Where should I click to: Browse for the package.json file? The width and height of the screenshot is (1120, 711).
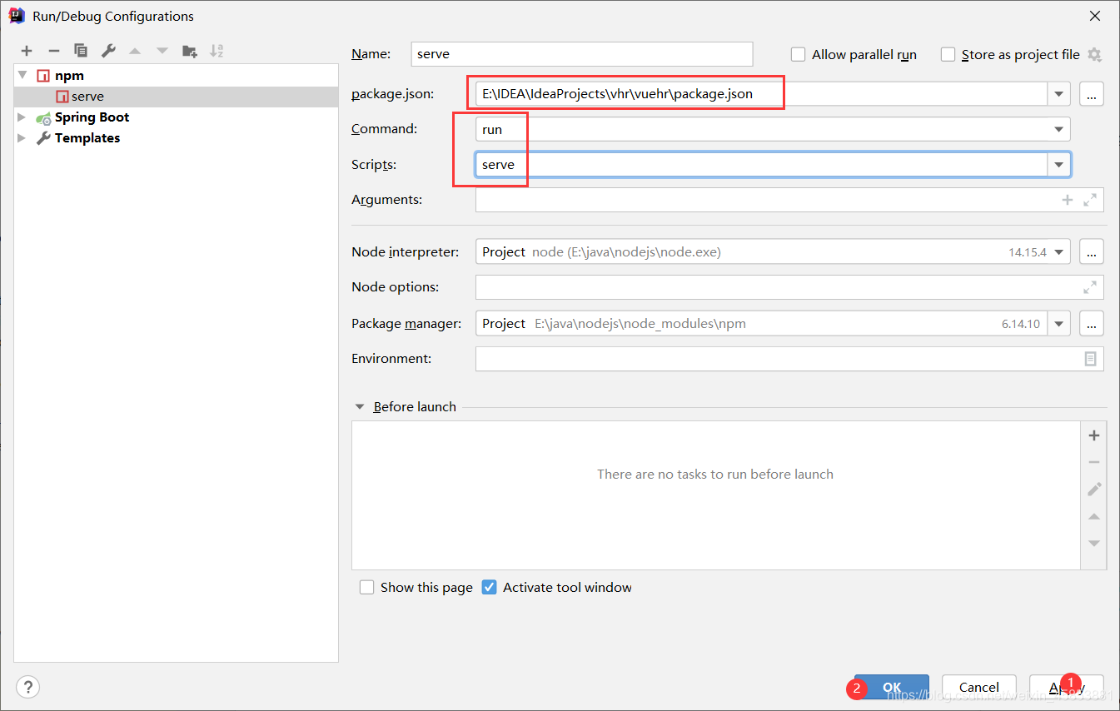[x=1092, y=94]
